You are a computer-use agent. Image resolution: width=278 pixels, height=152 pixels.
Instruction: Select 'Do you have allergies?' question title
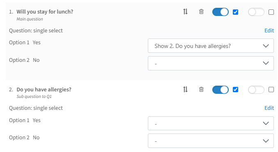tap(44, 90)
